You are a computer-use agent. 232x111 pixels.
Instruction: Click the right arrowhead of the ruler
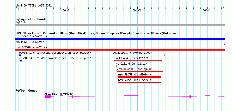pos(224,8)
